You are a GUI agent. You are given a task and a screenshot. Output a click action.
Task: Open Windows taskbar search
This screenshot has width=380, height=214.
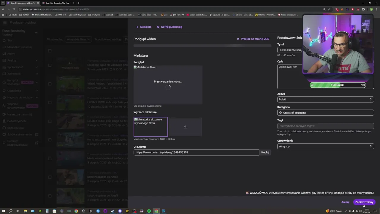point(11,211)
